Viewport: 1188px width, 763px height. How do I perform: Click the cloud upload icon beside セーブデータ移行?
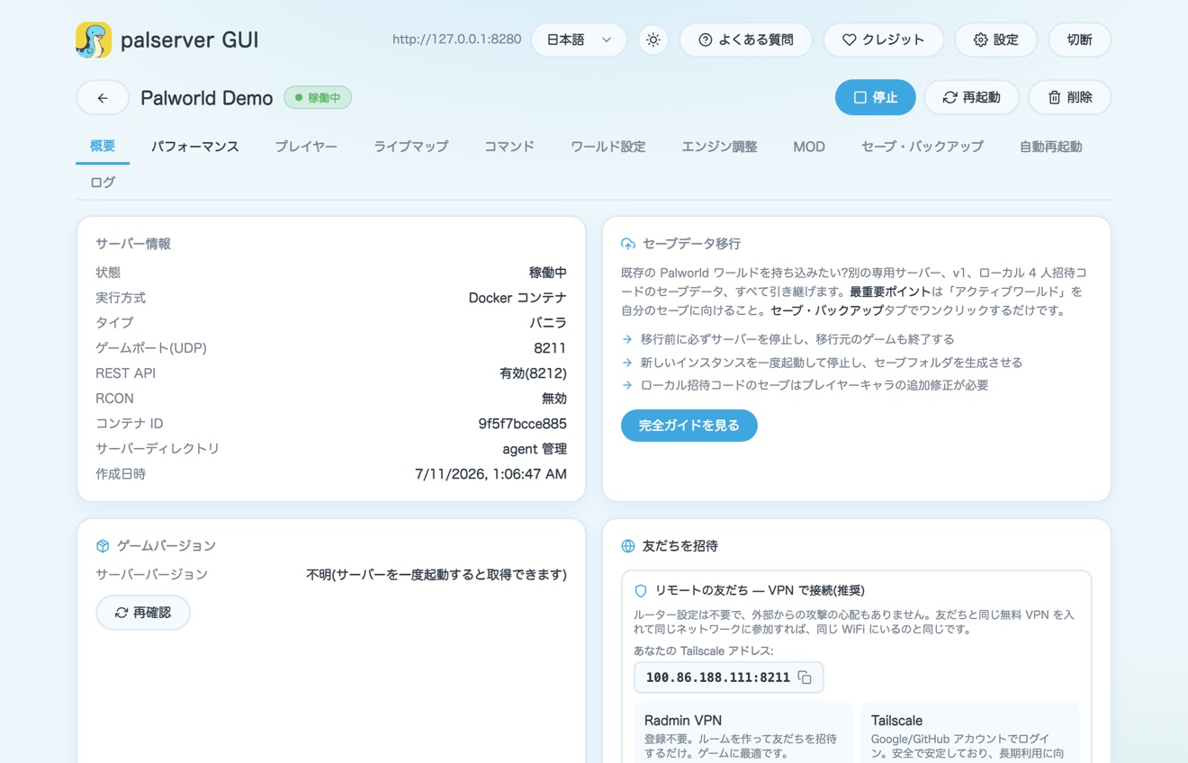[628, 244]
